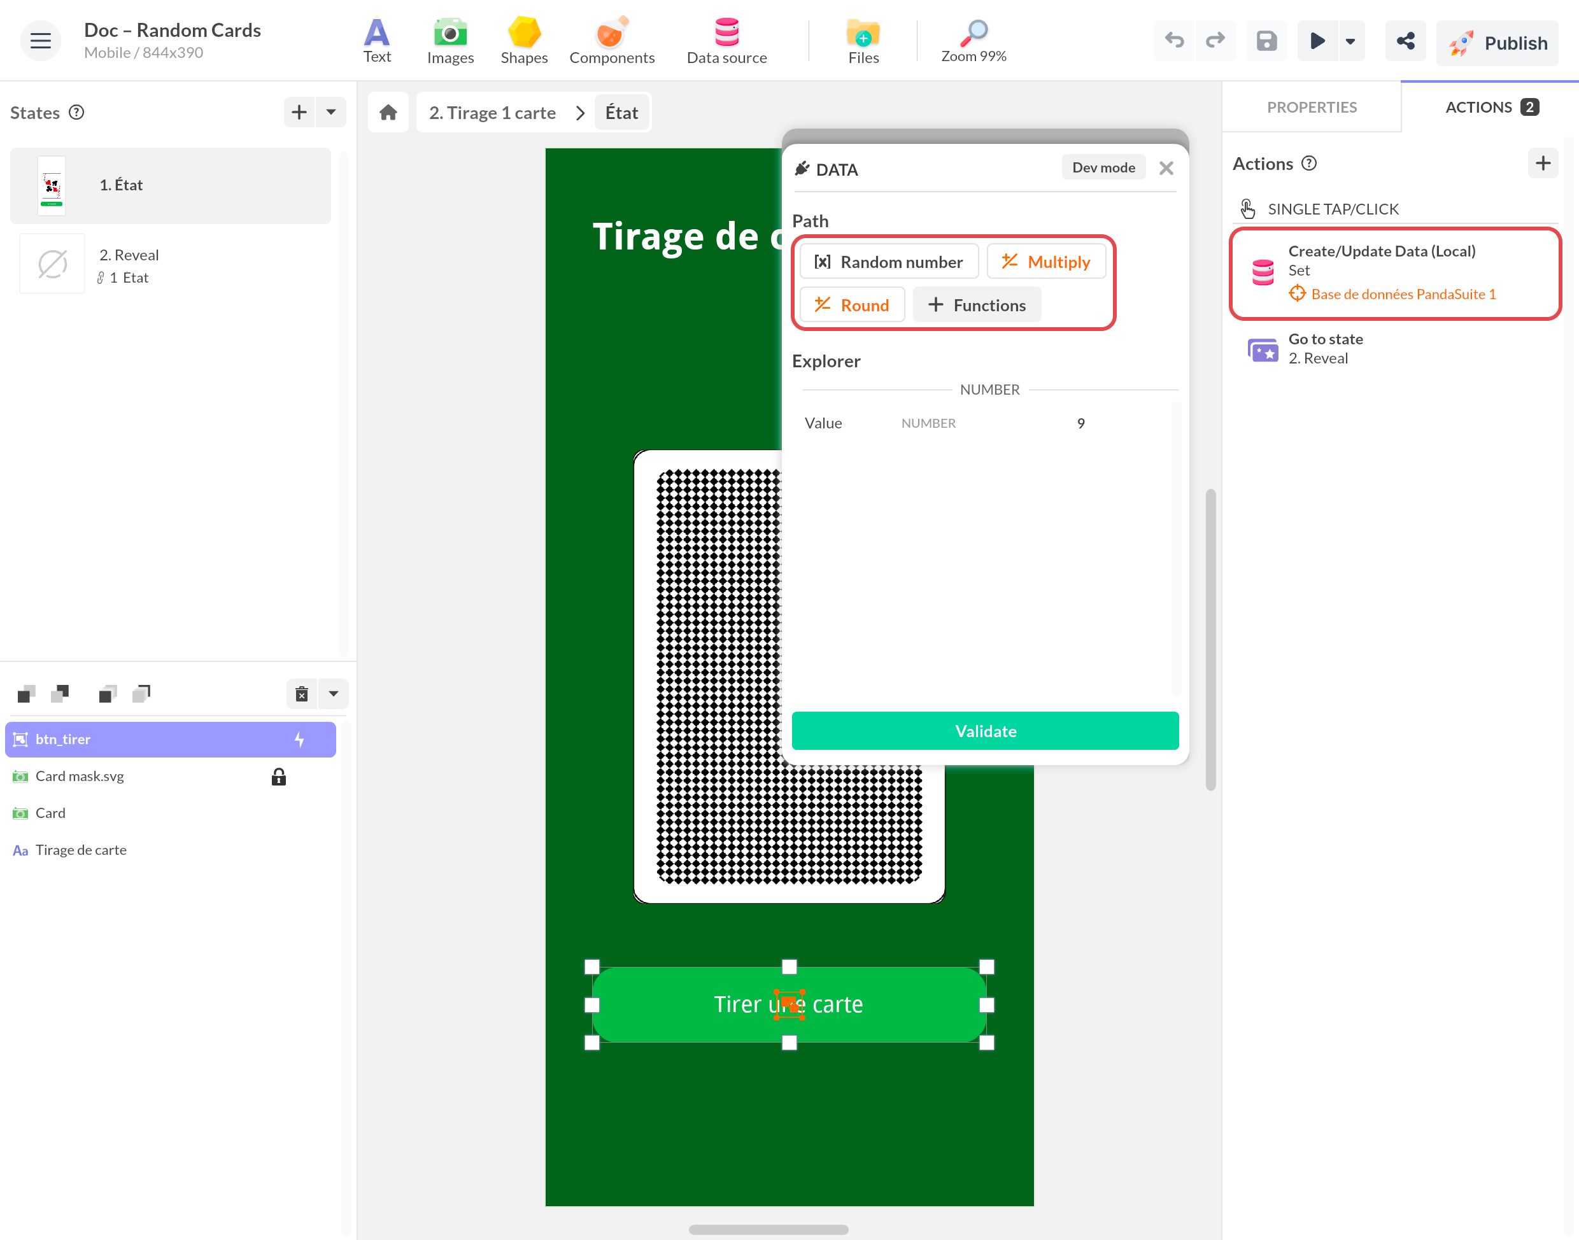Save the project with the disk icon
This screenshot has width=1579, height=1240.
click(x=1266, y=41)
